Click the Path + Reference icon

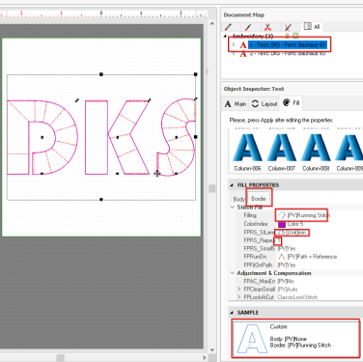point(282,257)
